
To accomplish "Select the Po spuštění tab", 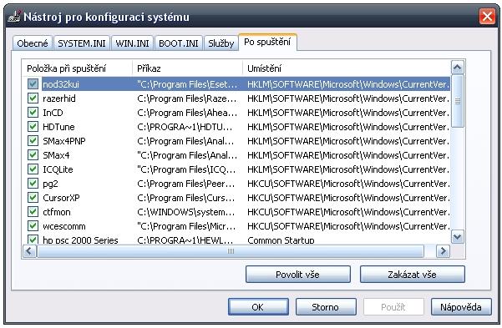I will coord(267,42).
